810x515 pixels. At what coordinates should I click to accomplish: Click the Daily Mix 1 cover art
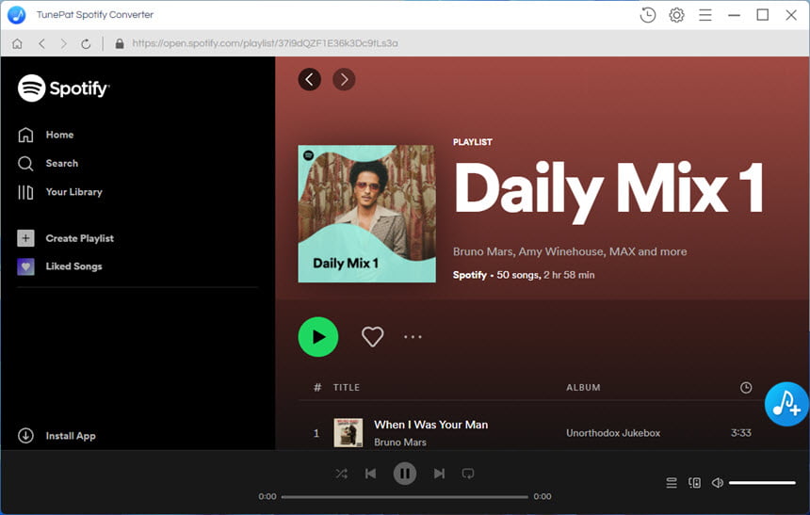click(366, 214)
